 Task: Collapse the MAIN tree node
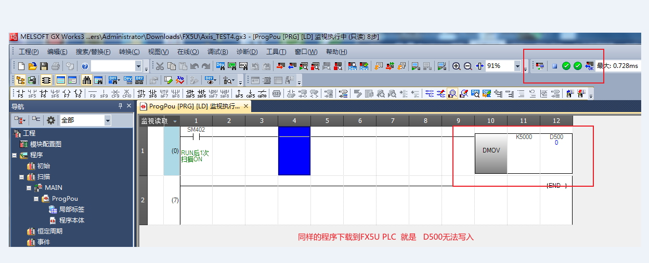click(x=29, y=188)
